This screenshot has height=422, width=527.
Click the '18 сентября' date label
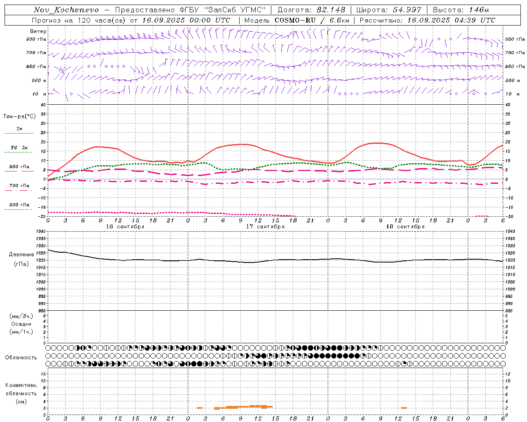point(405,227)
